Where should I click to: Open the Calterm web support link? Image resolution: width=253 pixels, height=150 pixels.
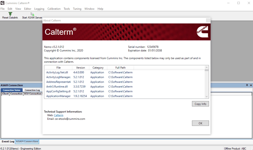click(x=59, y=115)
